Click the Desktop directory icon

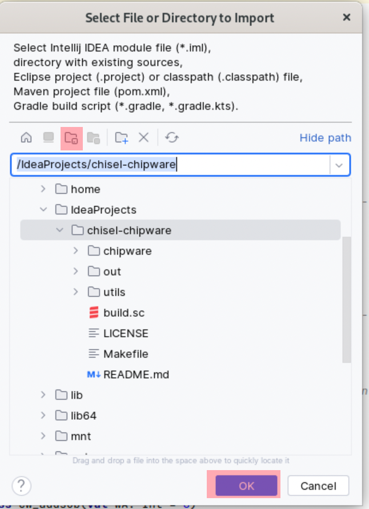click(49, 138)
